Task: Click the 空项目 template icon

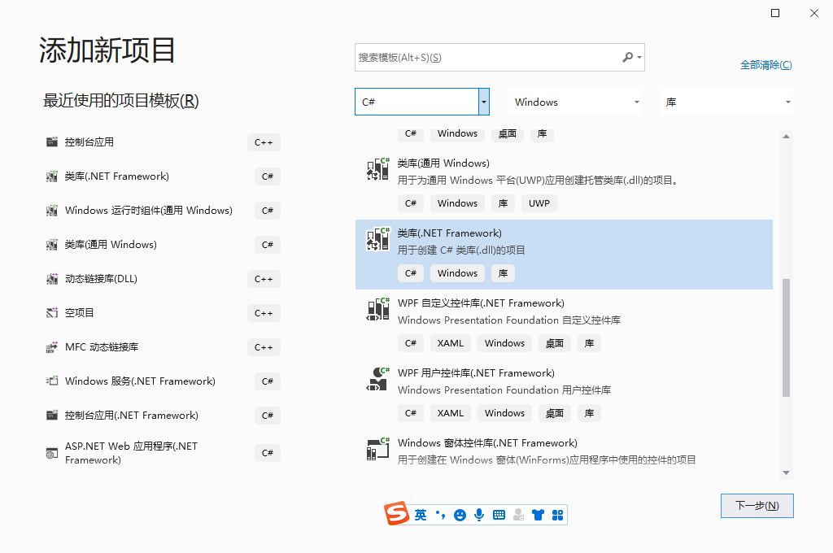Action: tap(51, 313)
